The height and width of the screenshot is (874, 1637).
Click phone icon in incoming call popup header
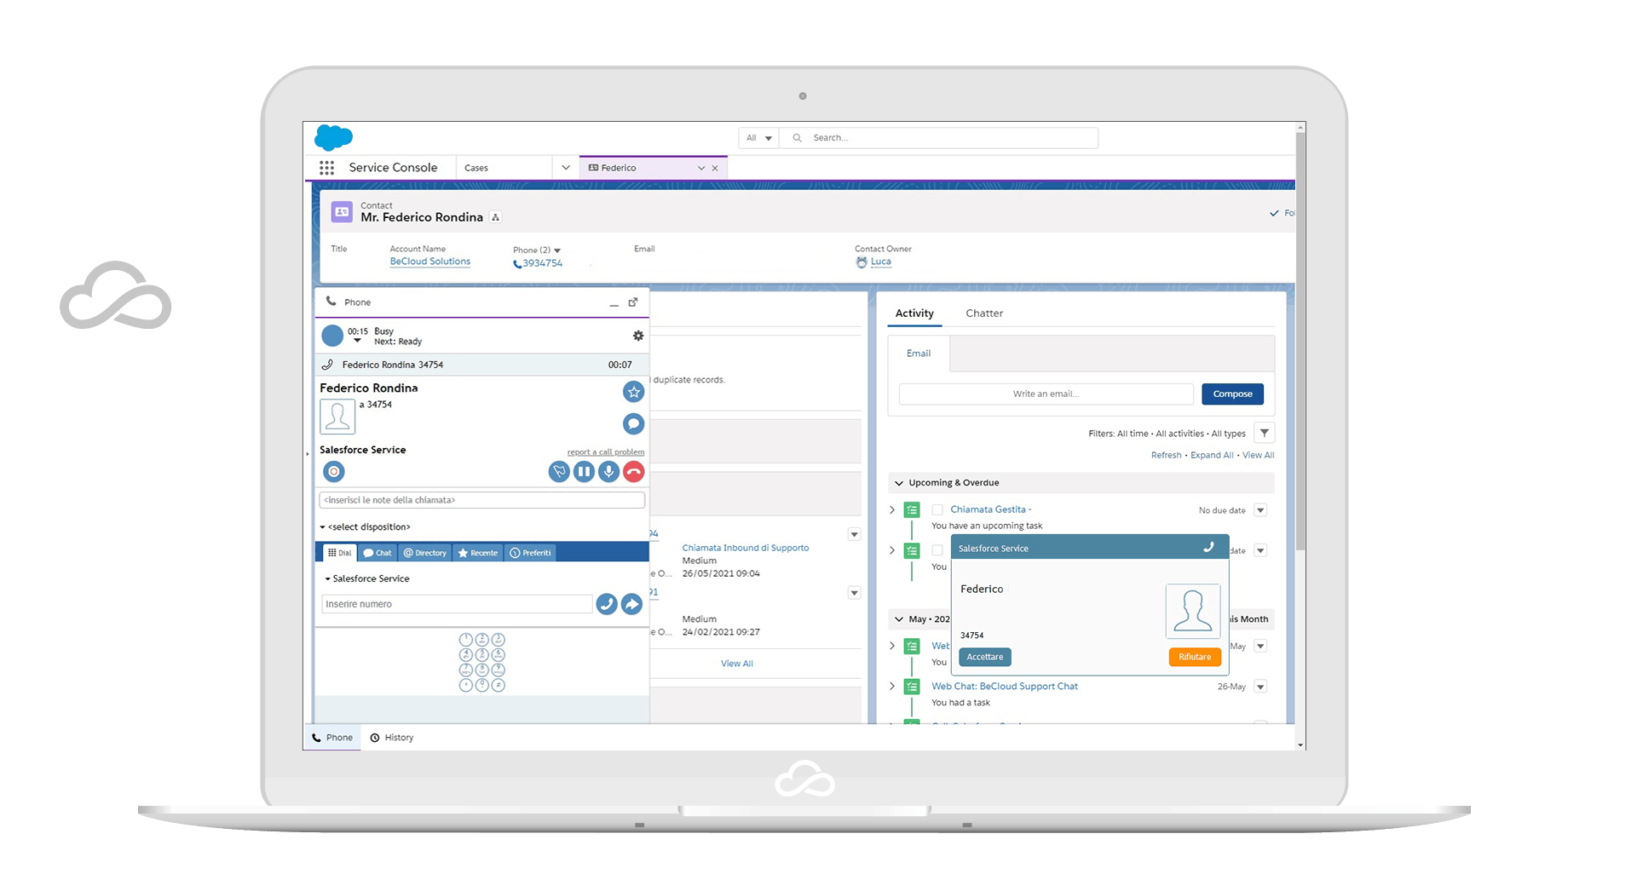(x=1208, y=548)
